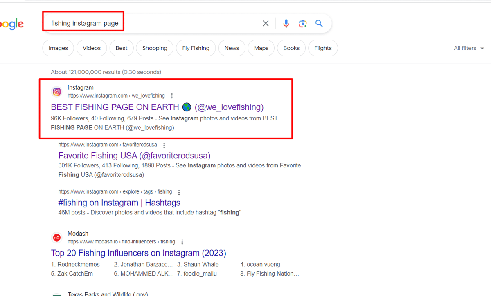The image size is (491, 296).
Task: Click the Modash site name text
Action: tap(78, 234)
